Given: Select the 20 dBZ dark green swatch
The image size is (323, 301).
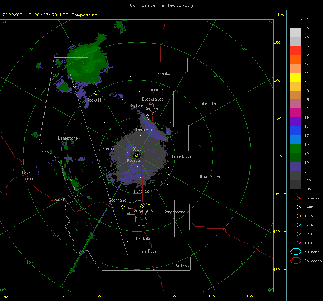Looking at the screenshot, I should pos(296,157).
